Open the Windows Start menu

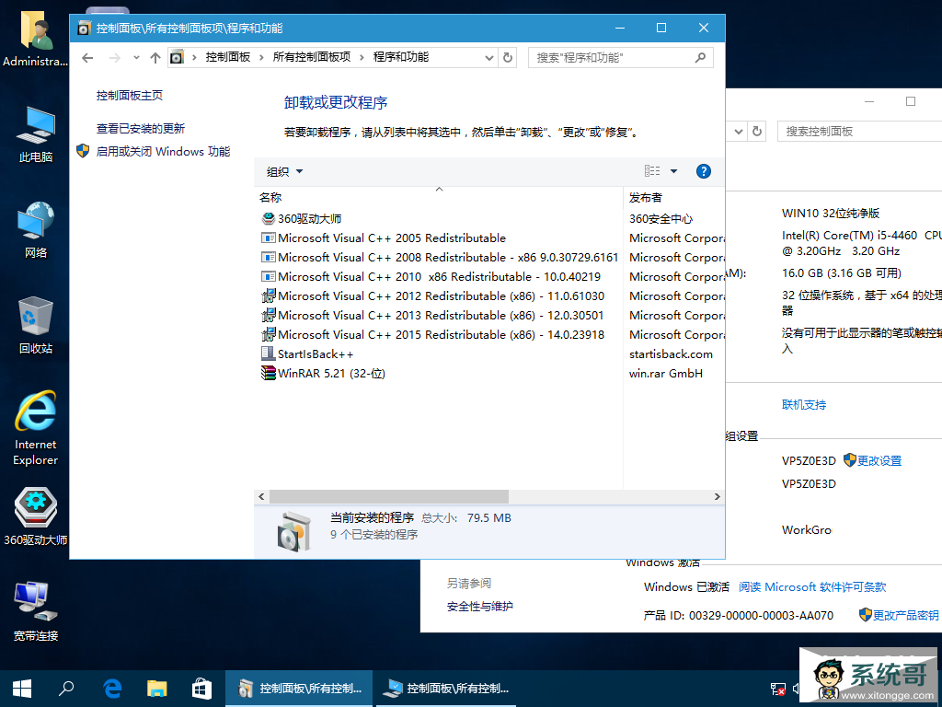tap(22, 689)
